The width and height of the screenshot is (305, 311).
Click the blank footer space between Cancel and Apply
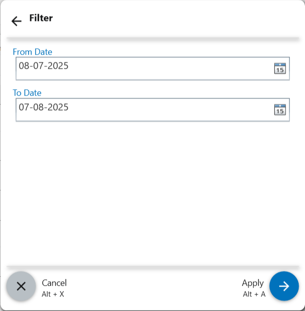[152, 287]
